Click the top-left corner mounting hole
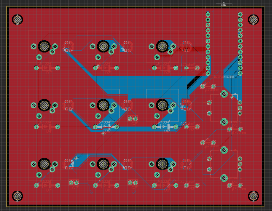 click(18, 20)
